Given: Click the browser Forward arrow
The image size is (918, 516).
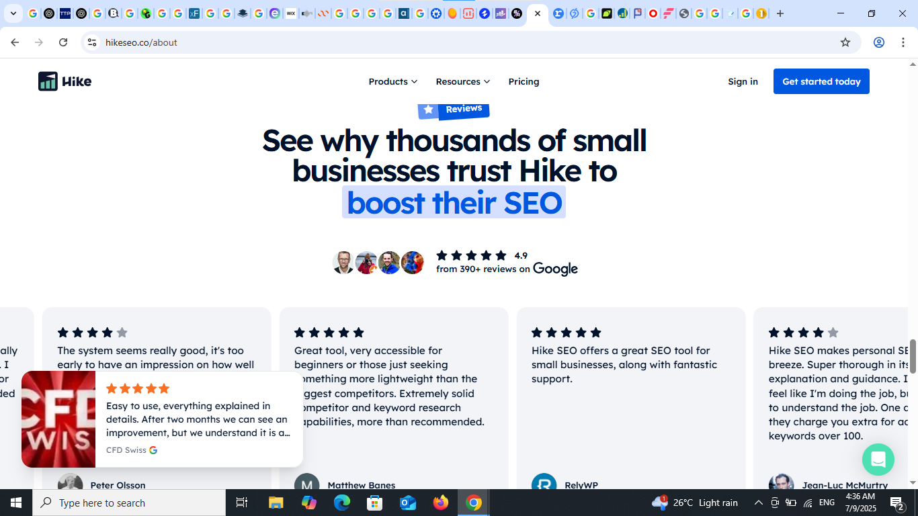Looking at the screenshot, I should point(39,42).
